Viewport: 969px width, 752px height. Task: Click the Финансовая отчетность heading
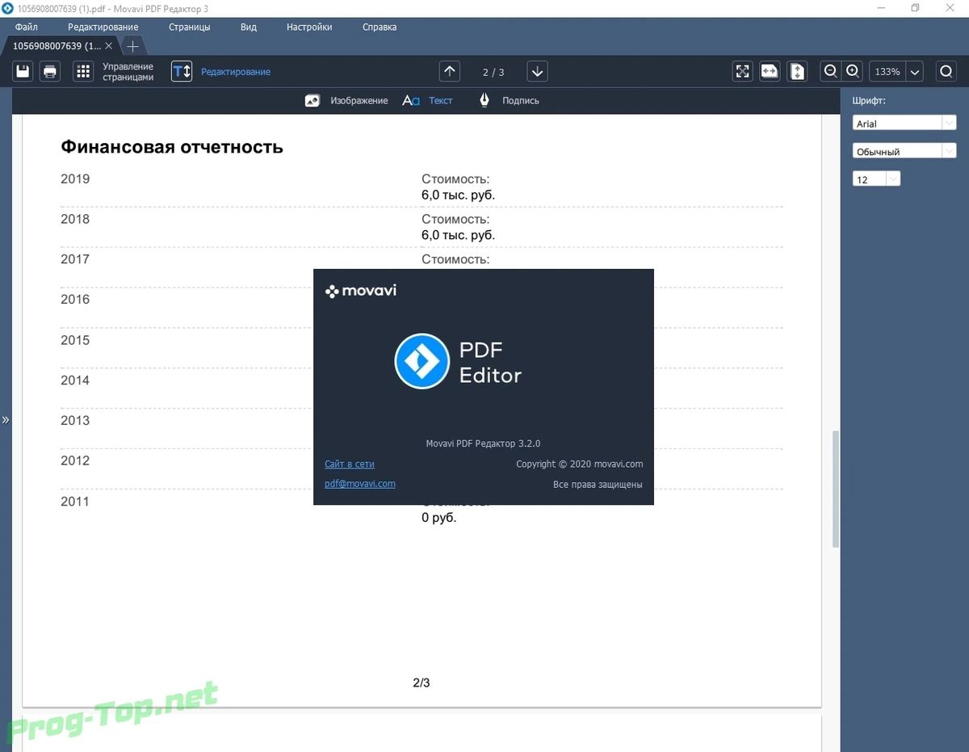coord(172,147)
